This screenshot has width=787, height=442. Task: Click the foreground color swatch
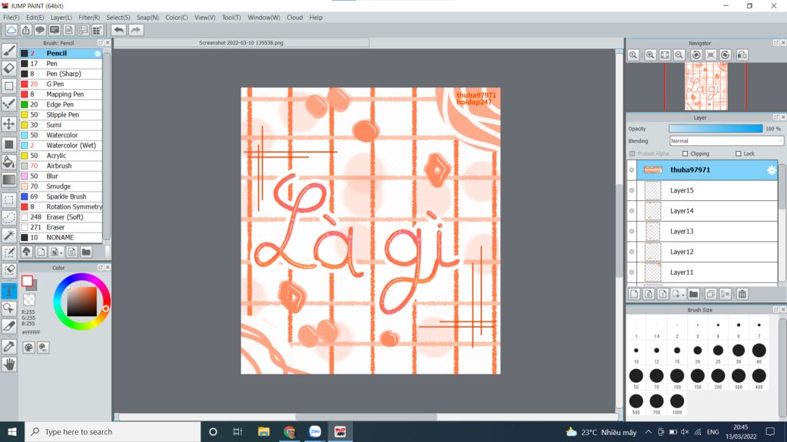[x=27, y=281]
